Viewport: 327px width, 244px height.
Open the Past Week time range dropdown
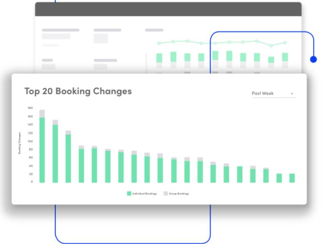(273, 94)
